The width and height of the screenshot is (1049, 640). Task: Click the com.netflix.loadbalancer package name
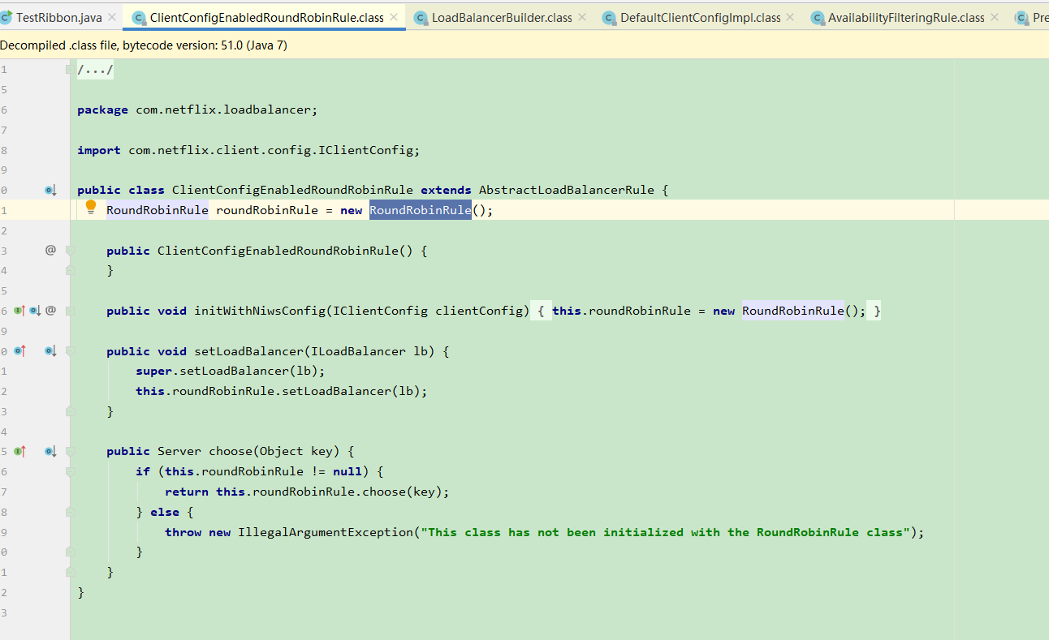click(224, 110)
